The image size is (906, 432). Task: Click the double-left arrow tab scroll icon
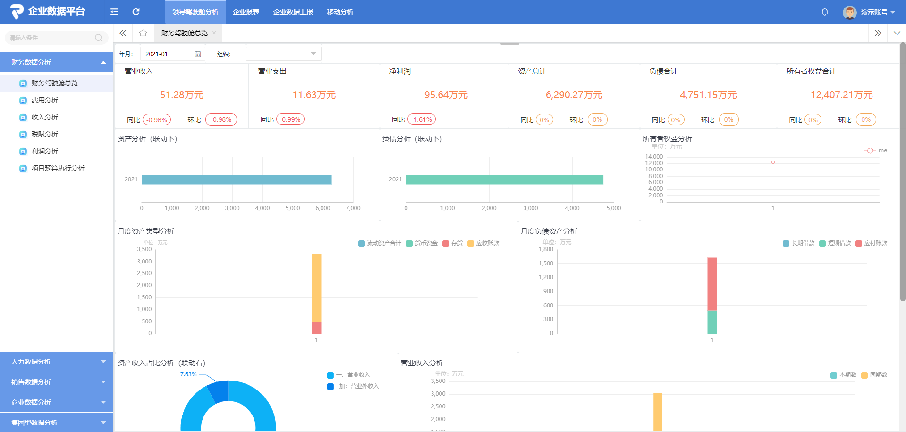click(x=123, y=33)
